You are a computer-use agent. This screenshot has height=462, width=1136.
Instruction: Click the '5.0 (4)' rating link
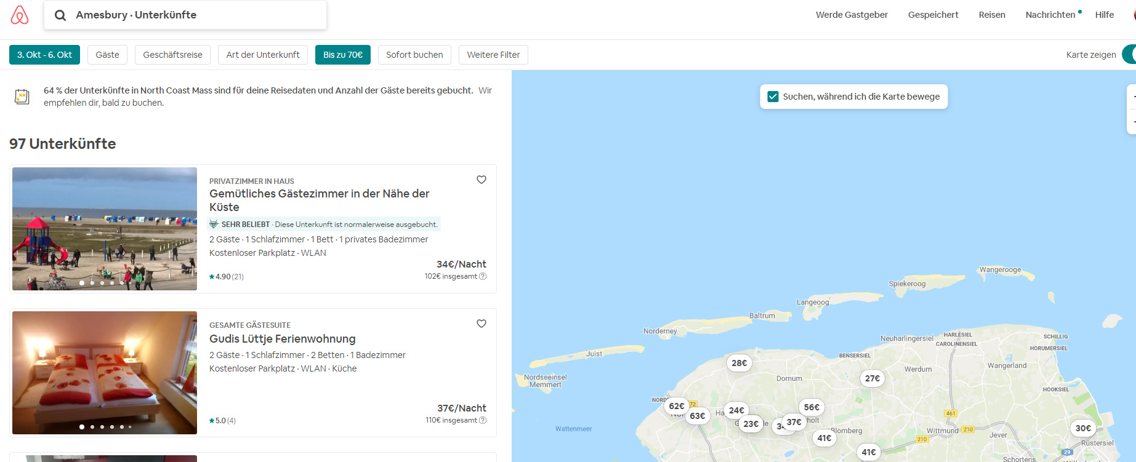222,421
